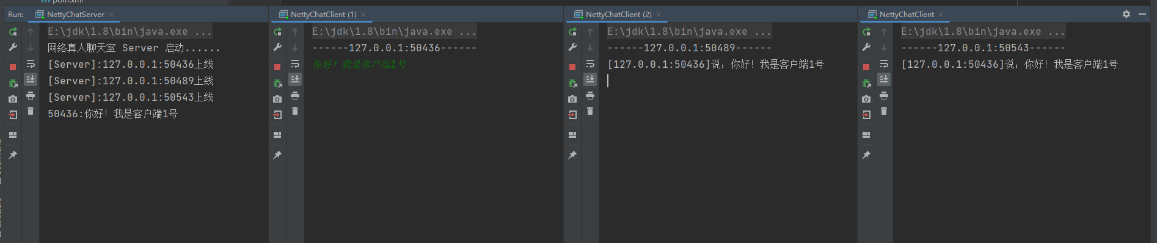Click green input text in NettyChatClient (1) console

(x=360, y=64)
